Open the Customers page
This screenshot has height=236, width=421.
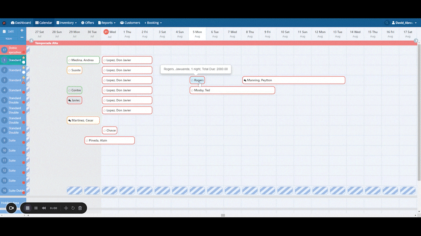pyautogui.click(x=130, y=23)
